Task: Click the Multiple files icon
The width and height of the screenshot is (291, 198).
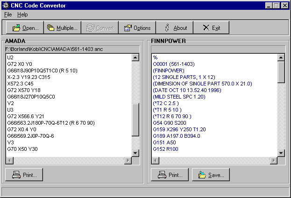Action: (50, 28)
